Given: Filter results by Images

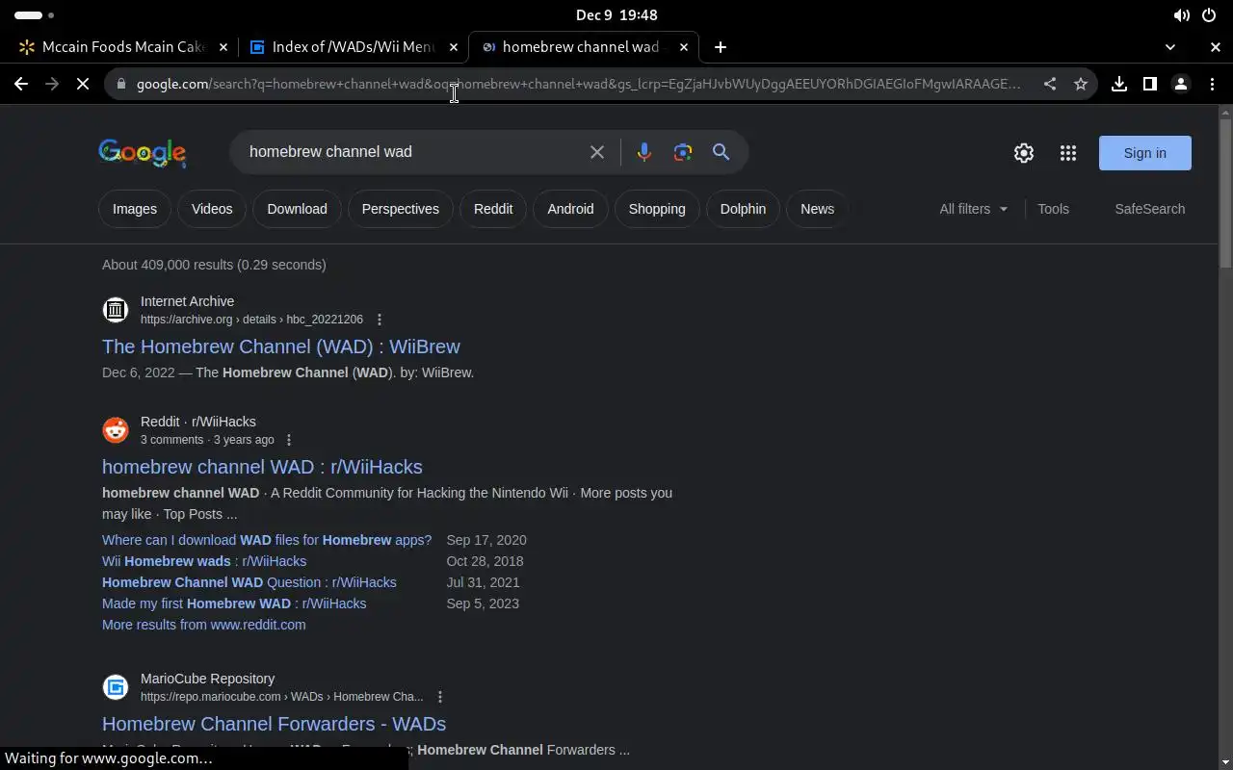Looking at the screenshot, I should (x=135, y=209).
